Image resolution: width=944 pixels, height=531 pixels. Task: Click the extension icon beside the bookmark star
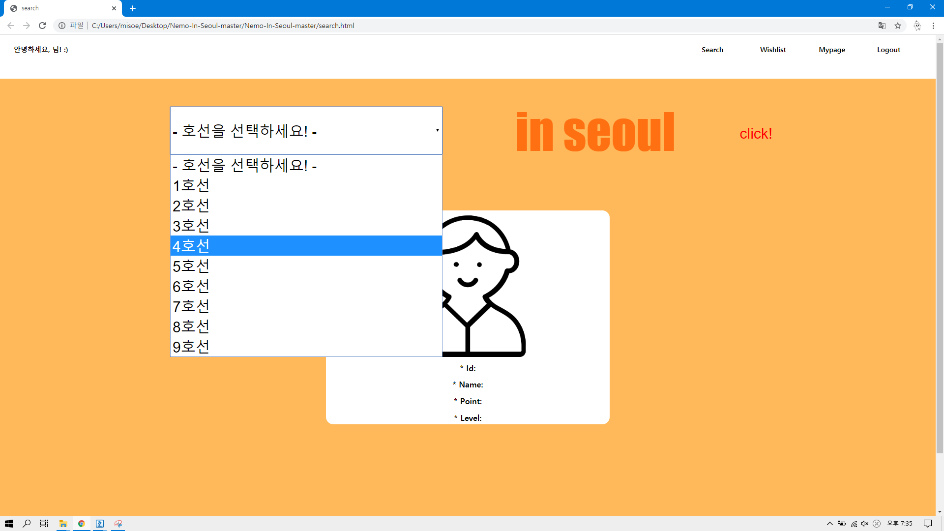click(x=917, y=26)
